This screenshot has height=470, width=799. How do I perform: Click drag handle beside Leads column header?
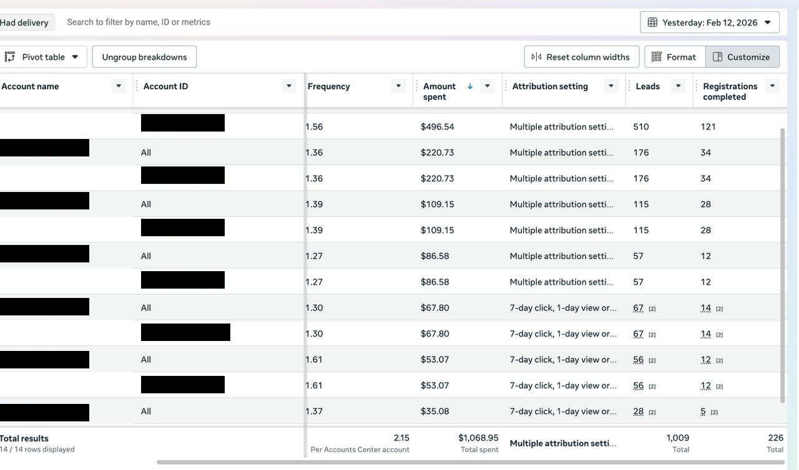(629, 86)
